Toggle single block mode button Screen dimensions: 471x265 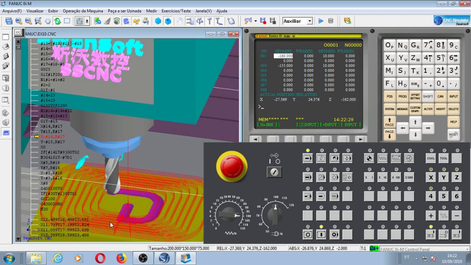[308, 177]
